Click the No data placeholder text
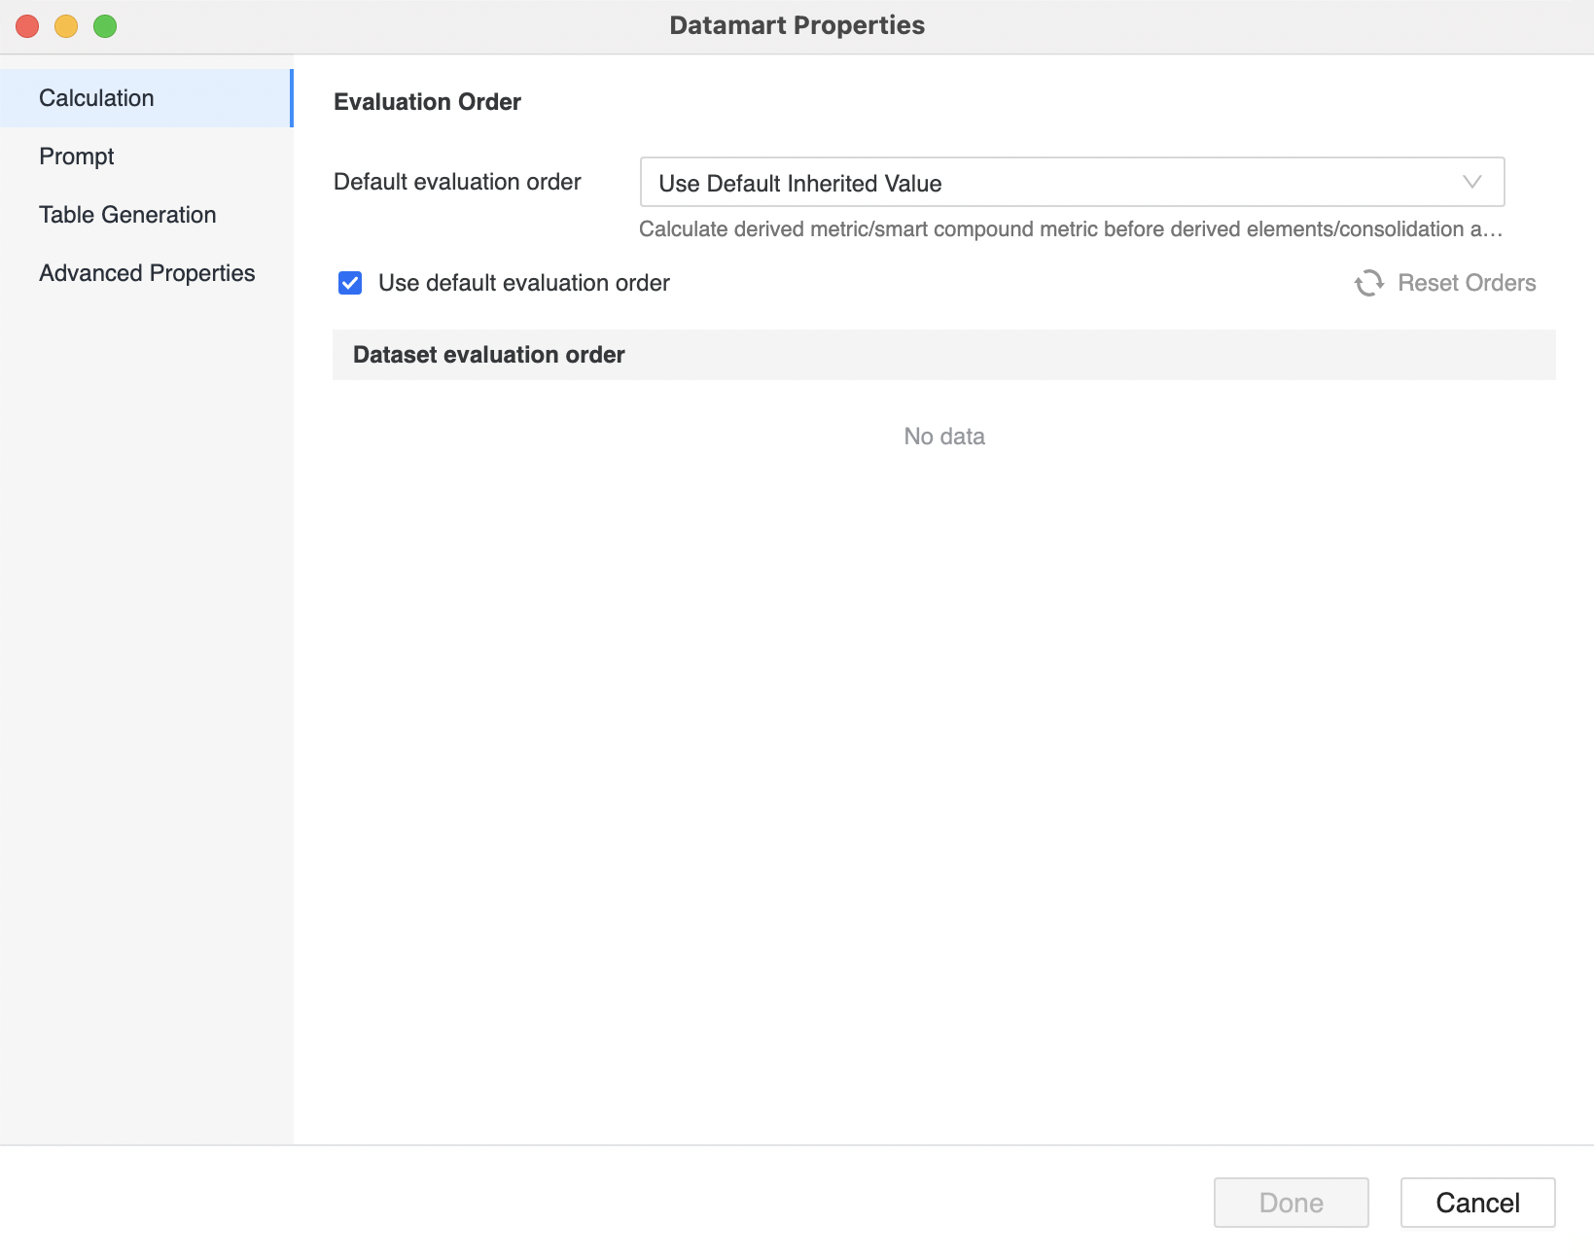1594x1258 pixels. [x=943, y=437]
